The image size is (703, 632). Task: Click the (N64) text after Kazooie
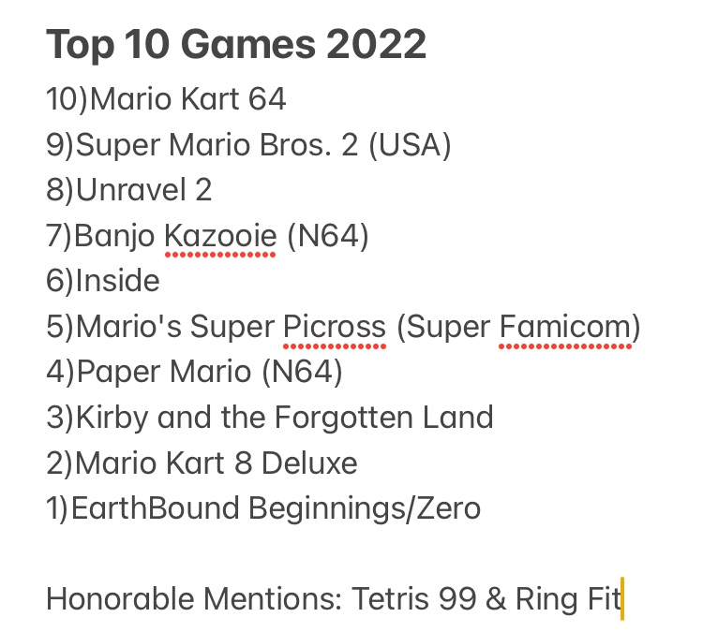tap(328, 236)
